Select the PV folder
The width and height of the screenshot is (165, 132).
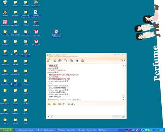(15, 43)
